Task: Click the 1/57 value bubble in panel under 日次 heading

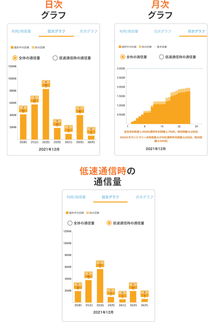Action: click(x=34, y=99)
